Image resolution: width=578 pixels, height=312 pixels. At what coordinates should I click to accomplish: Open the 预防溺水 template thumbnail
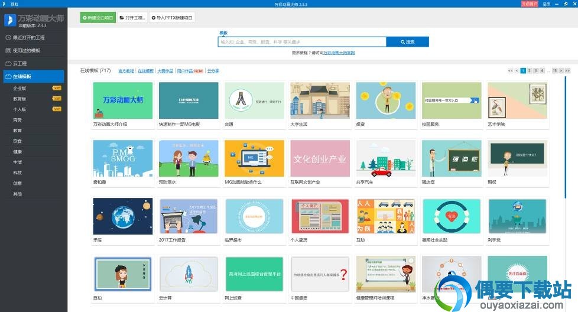(x=189, y=158)
